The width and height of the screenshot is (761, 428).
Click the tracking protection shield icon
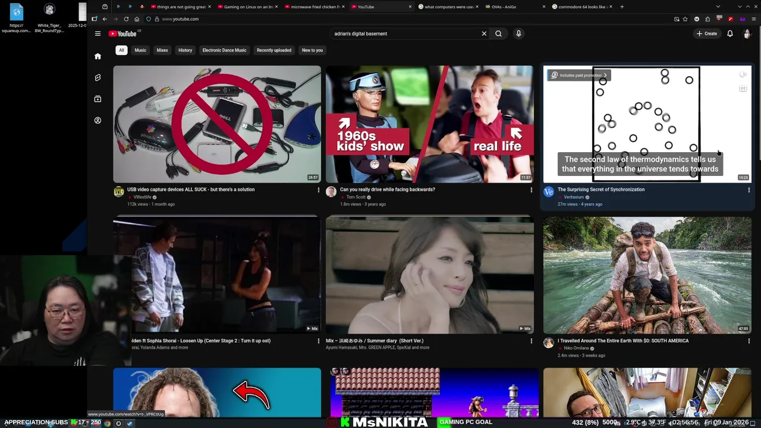click(149, 19)
